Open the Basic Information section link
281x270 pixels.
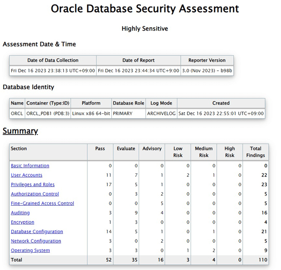click(30, 165)
